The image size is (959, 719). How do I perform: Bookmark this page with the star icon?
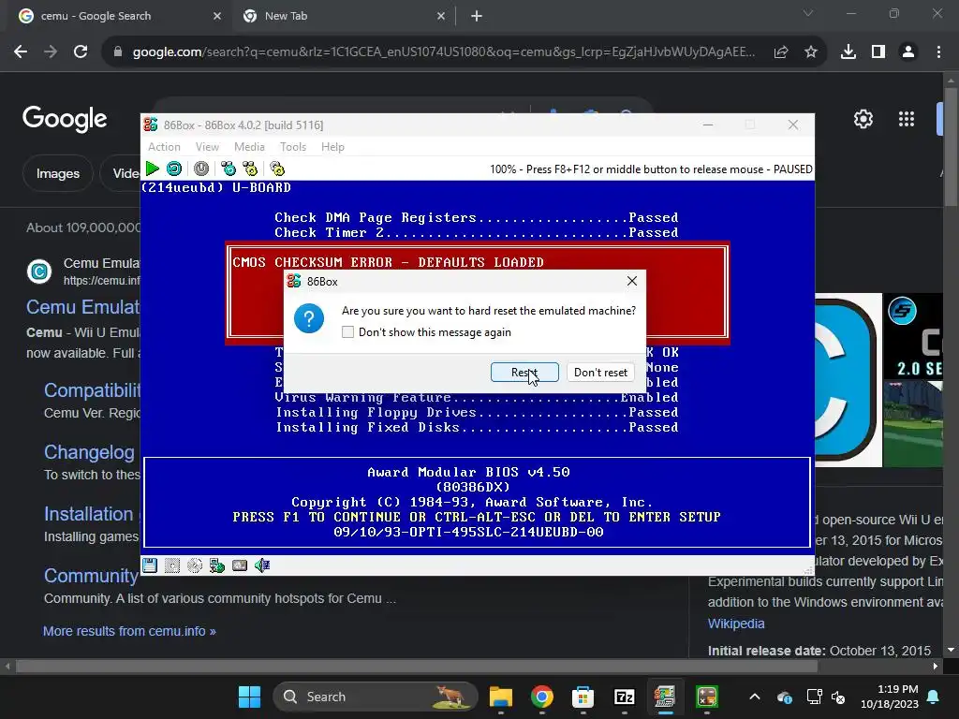811,52
